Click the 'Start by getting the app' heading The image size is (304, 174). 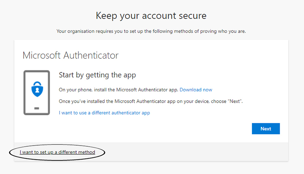click(x=97, y=75)
